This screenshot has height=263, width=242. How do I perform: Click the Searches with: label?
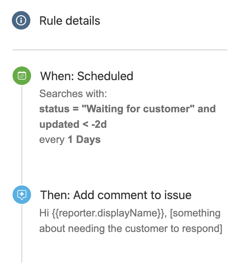point(73,93)
